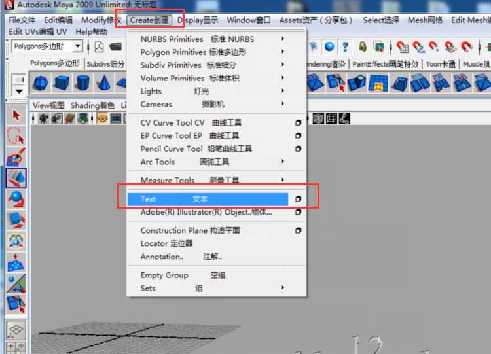
Task: Click the Maya application icon in title bar
Action: [9, 5]
